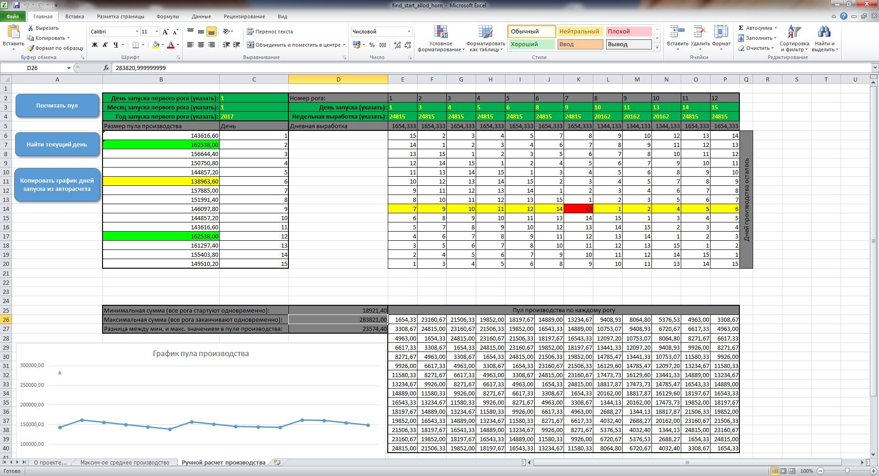Click the Format Painter brush icon
Viewport: 879px width, 476px height.
click(x=31, y=48)
